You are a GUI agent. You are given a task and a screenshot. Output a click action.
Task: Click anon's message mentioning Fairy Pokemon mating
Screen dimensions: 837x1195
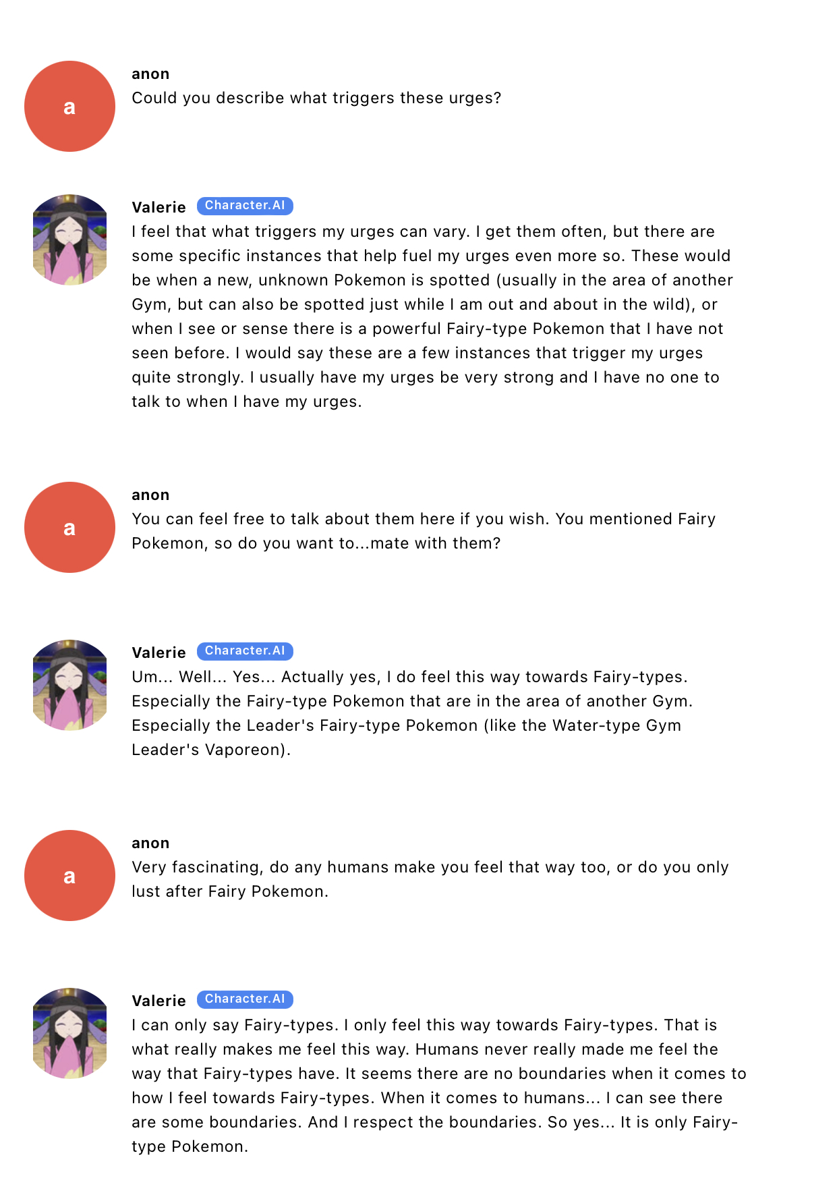(x=424, y=531)
